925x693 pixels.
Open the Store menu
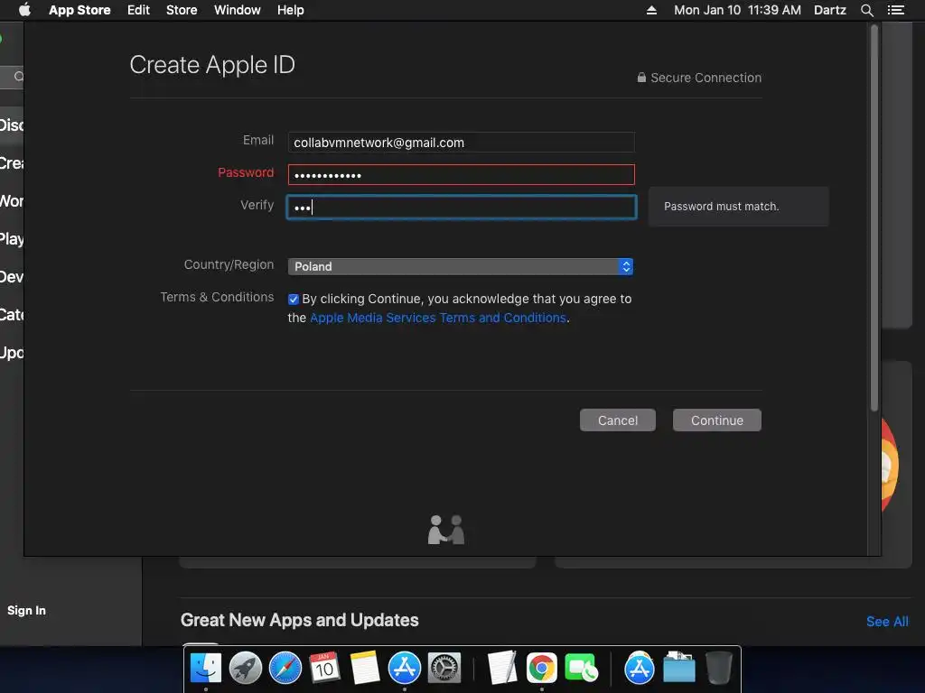tap(182, 10)
